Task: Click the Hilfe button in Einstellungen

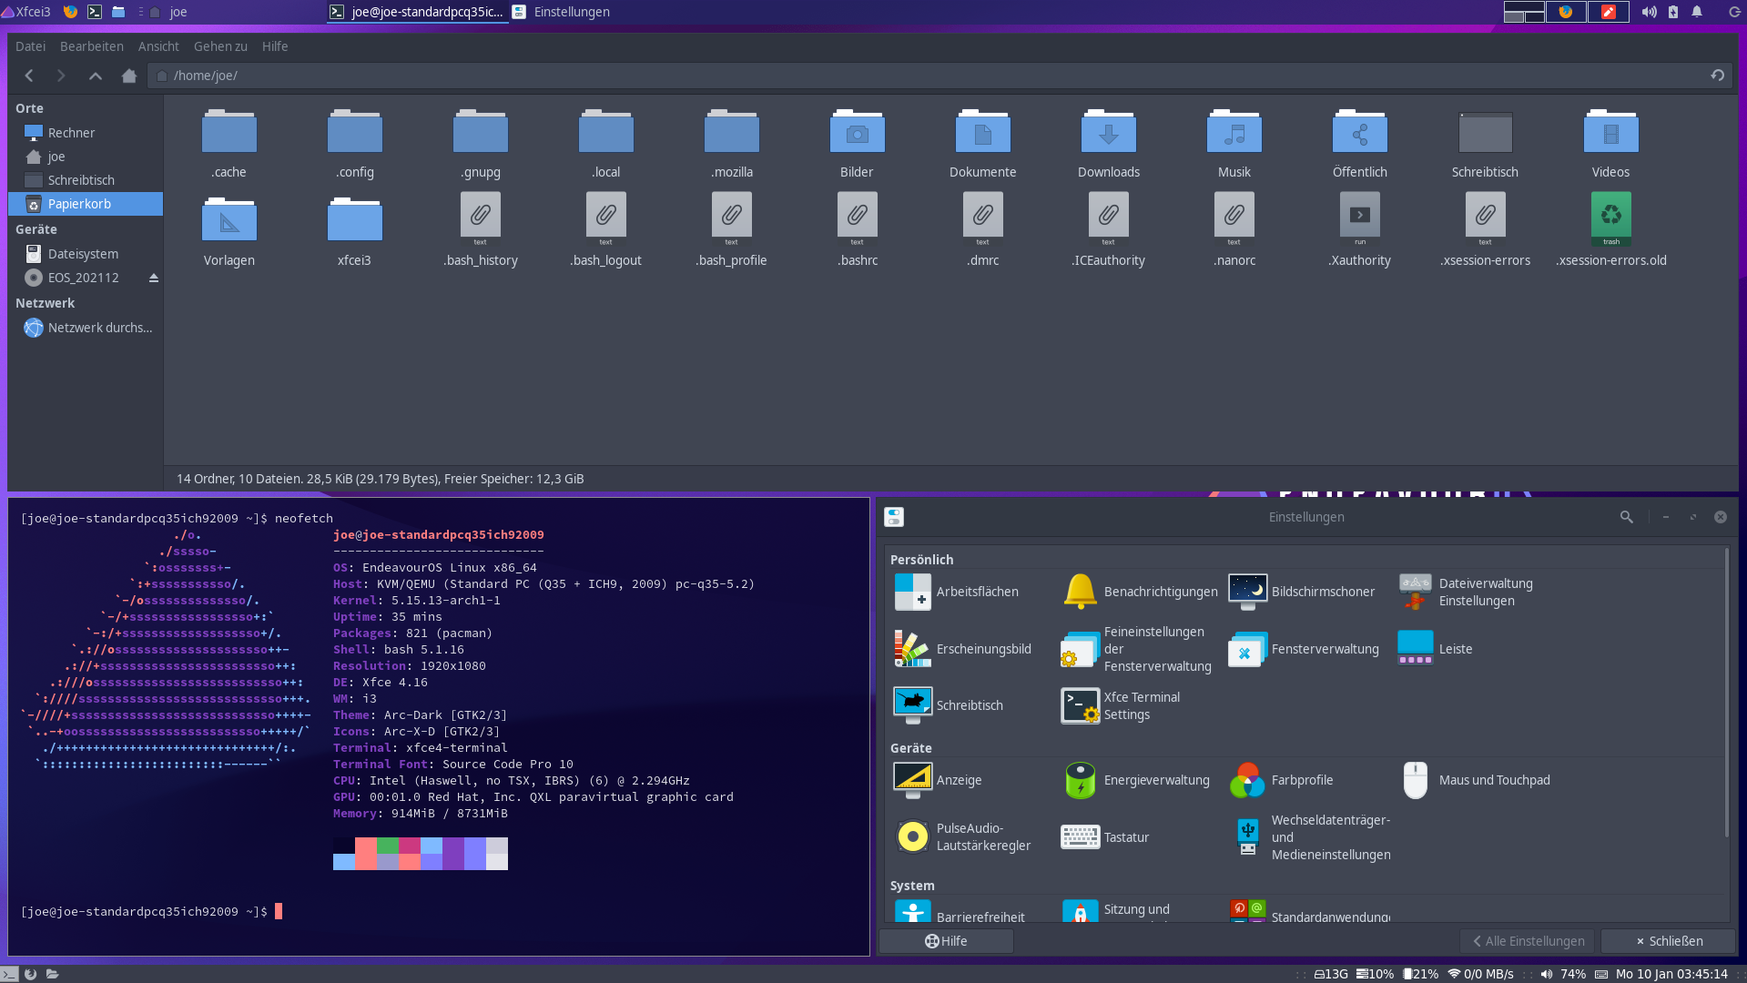Action: point(946,941)
